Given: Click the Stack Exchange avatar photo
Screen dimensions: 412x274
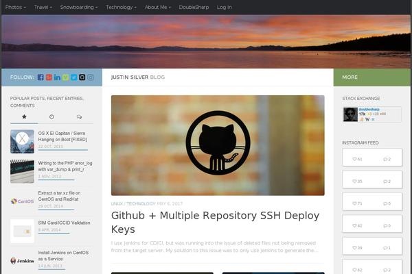Looking at the screenshot, I should pos(350,114).
